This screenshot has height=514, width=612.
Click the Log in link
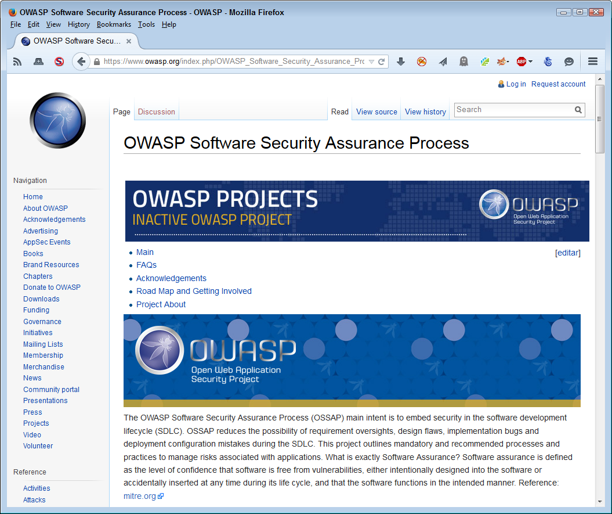[515, 84]
